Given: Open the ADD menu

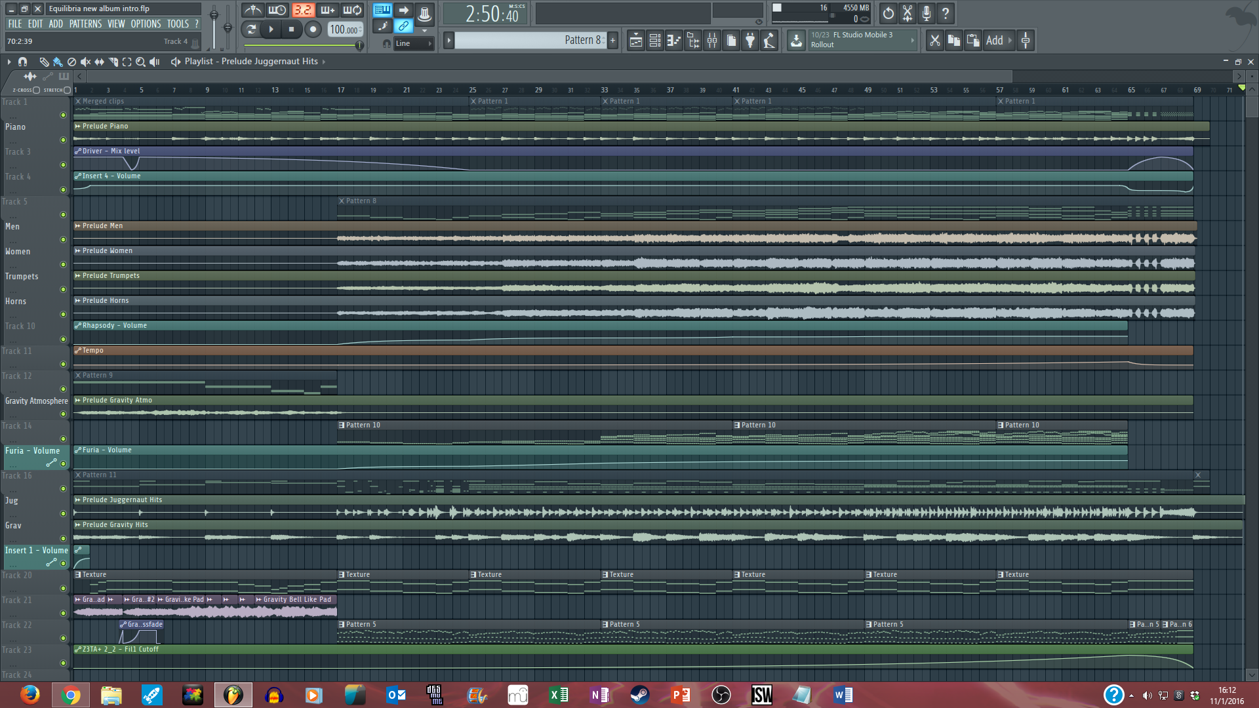Looking at the screenshot, I should 56,24.
